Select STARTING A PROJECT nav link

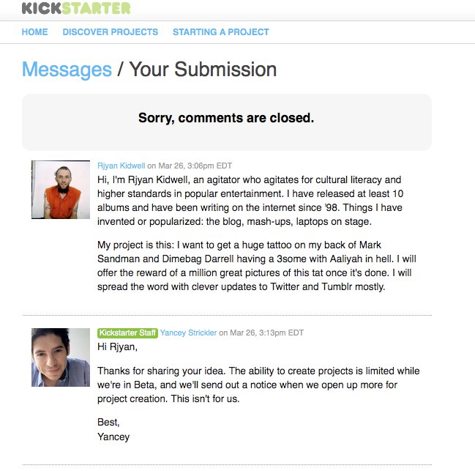click(221, 31)
